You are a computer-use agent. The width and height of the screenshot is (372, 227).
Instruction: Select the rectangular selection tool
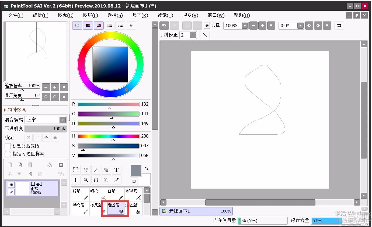76,170
